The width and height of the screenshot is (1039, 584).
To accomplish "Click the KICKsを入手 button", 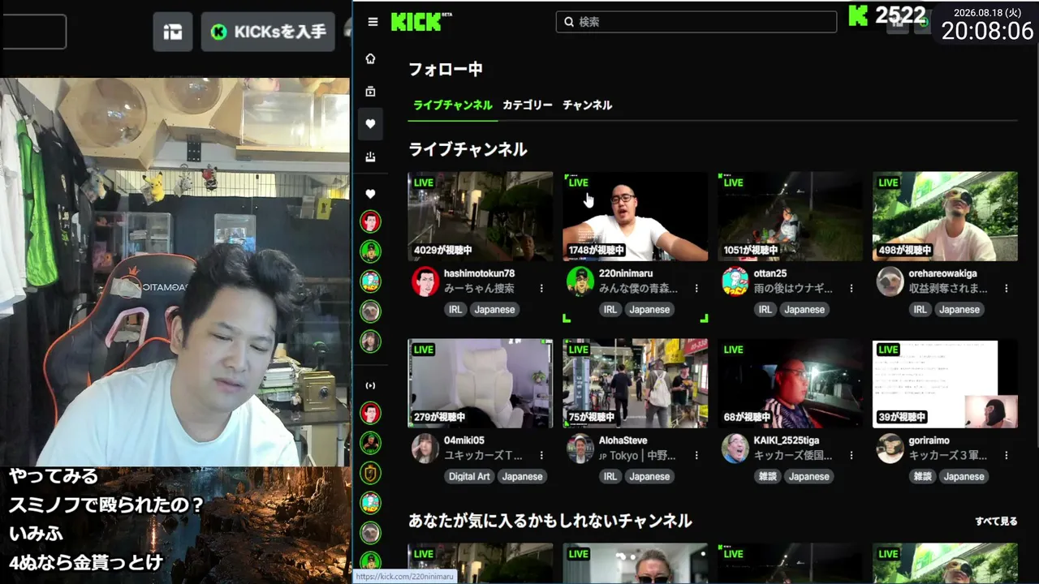I will point(268,32).
